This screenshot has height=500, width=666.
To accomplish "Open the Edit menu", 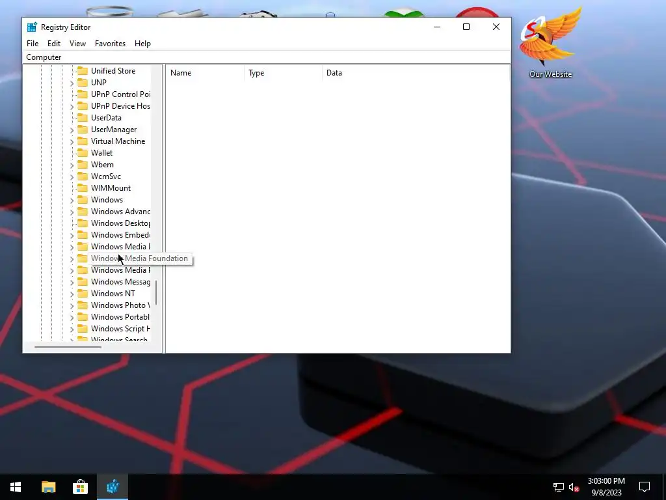I will click(54, 44).
